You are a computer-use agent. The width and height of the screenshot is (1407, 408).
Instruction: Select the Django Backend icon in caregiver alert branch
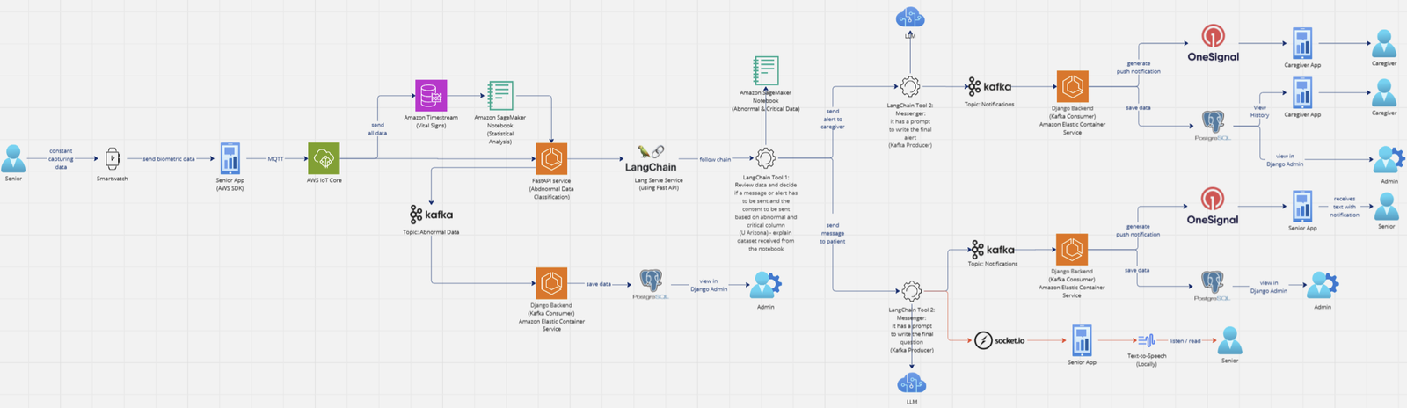[1072, 87]
